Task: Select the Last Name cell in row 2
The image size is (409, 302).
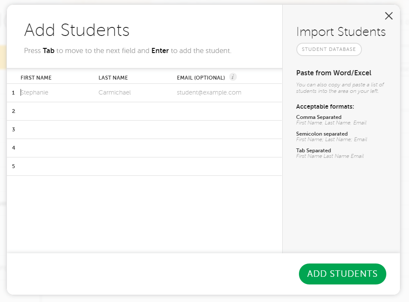Action: coord(134,111)
